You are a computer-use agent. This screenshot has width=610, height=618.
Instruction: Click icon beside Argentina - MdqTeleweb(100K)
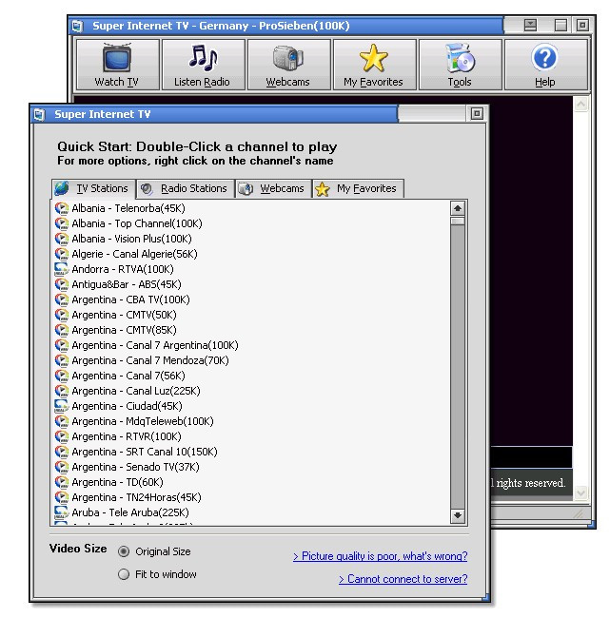(x=62, y=421)
